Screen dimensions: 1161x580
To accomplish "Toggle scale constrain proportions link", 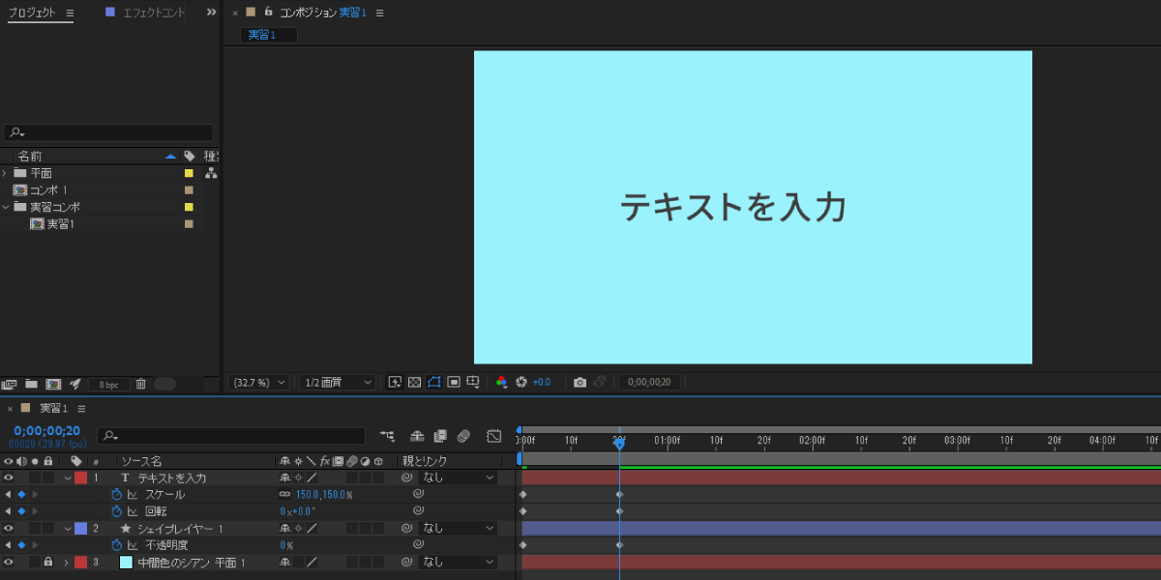I will [284, 494].
